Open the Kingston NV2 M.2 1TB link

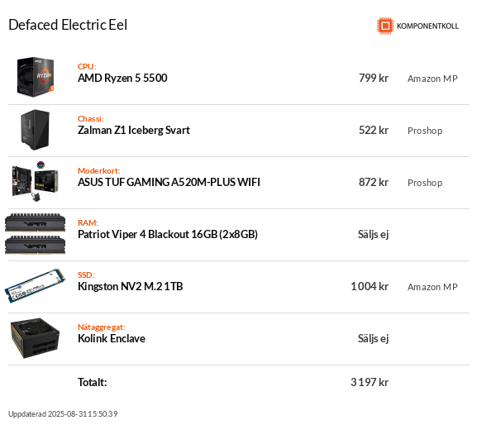[x=130, y=286]
